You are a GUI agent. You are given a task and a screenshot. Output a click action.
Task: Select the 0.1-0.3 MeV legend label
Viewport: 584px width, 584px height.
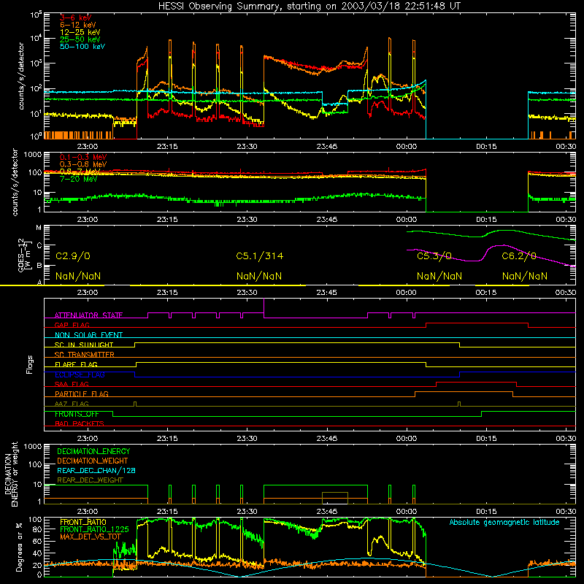pyautogui.click(x=82, y=157)
